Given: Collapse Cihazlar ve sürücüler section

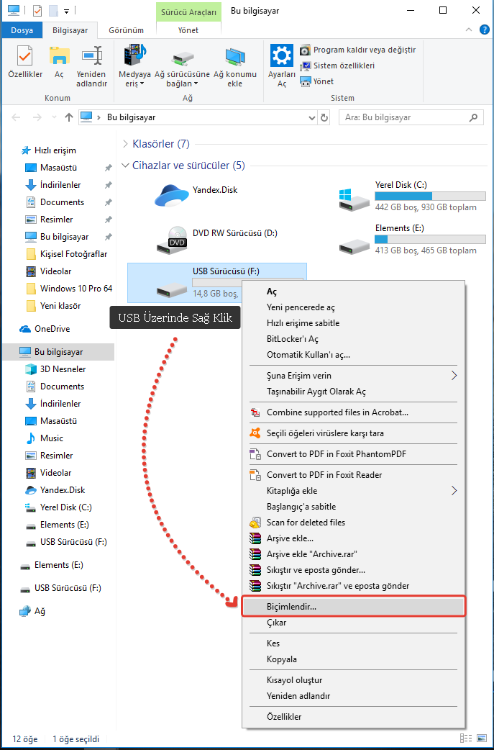Looking at the screenshot, I should (126, 166).
